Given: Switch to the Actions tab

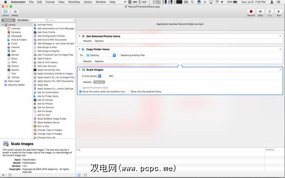Looking at the screenshot, I should (x=9, y=20).
